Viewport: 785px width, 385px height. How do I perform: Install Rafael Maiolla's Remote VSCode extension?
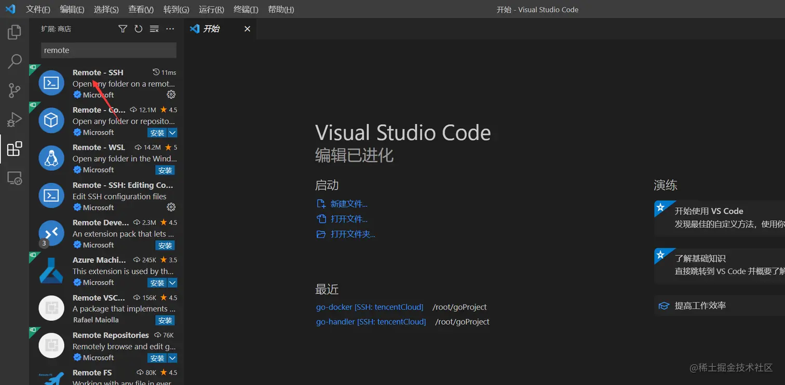[165, 321]
